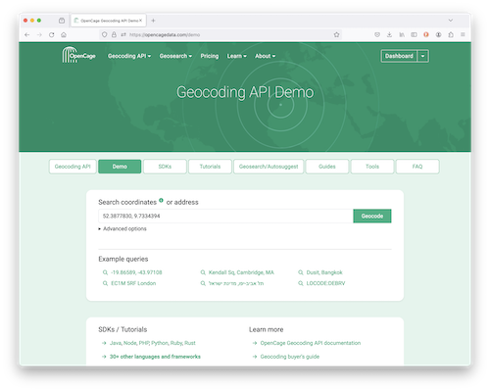This screenshot has width=490, height=391.
Task: Open the Geosearch/Autosuggest tab
Action: [x=269, y=167]
